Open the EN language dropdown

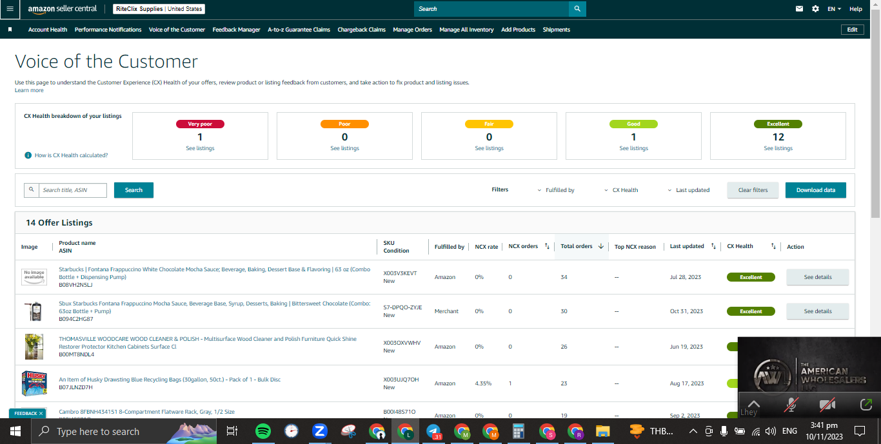(835, 9)
